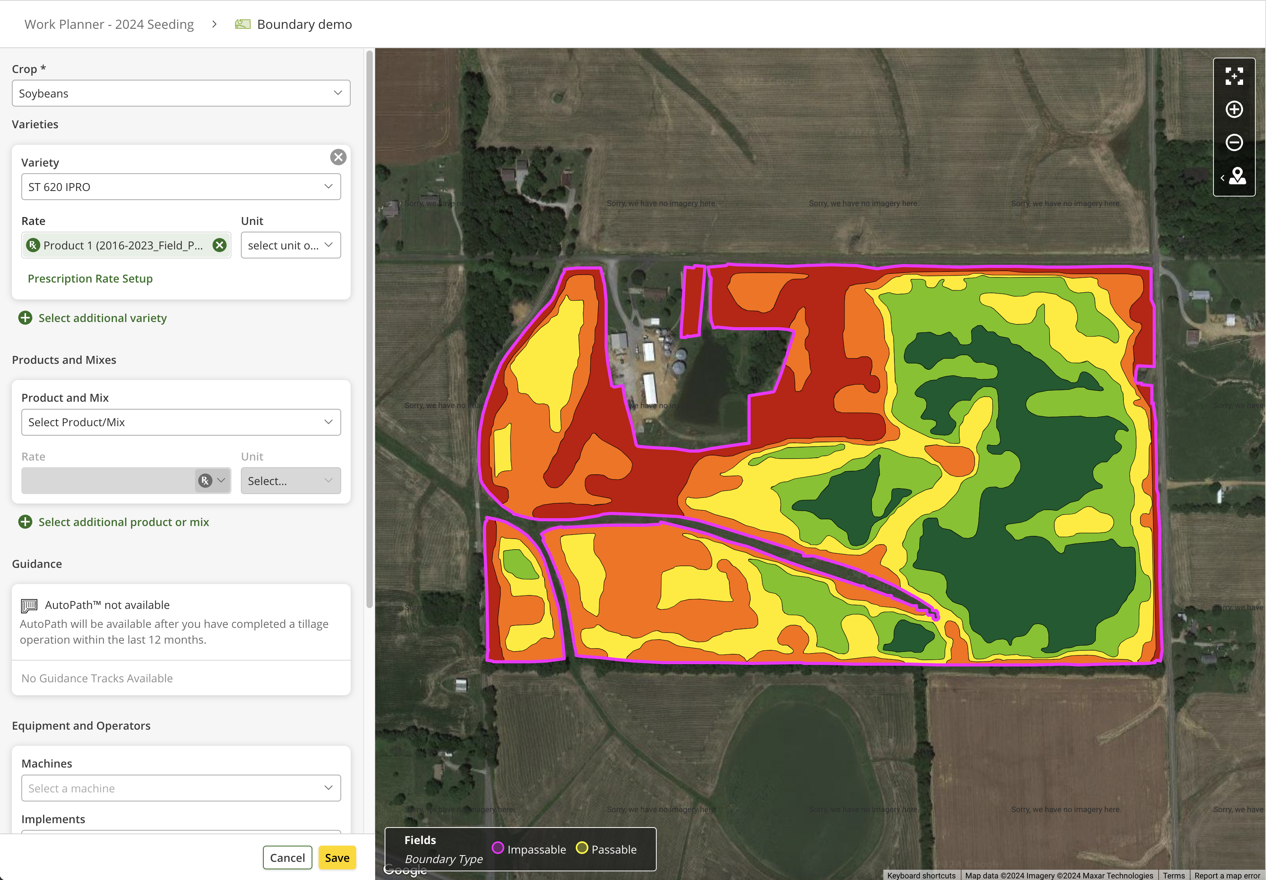Open the Select Product/Mix dropdown
This screenshot has height=880, width=1266.
(181, 422)
